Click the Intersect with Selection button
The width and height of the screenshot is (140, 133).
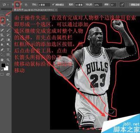(26, 5)
